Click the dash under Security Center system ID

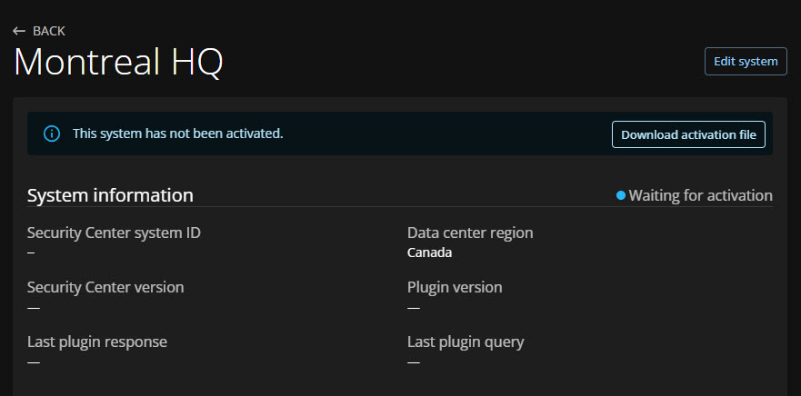pos(31,252)
